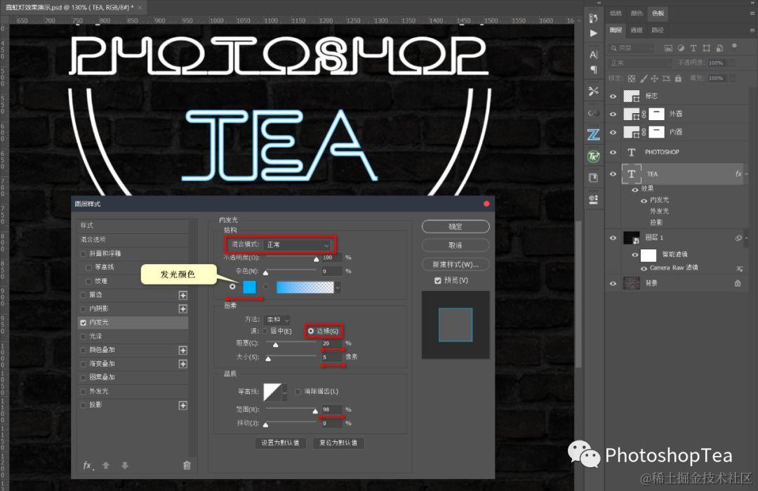
Task: Select the gradient glow radio button
Action: point(266,287)
